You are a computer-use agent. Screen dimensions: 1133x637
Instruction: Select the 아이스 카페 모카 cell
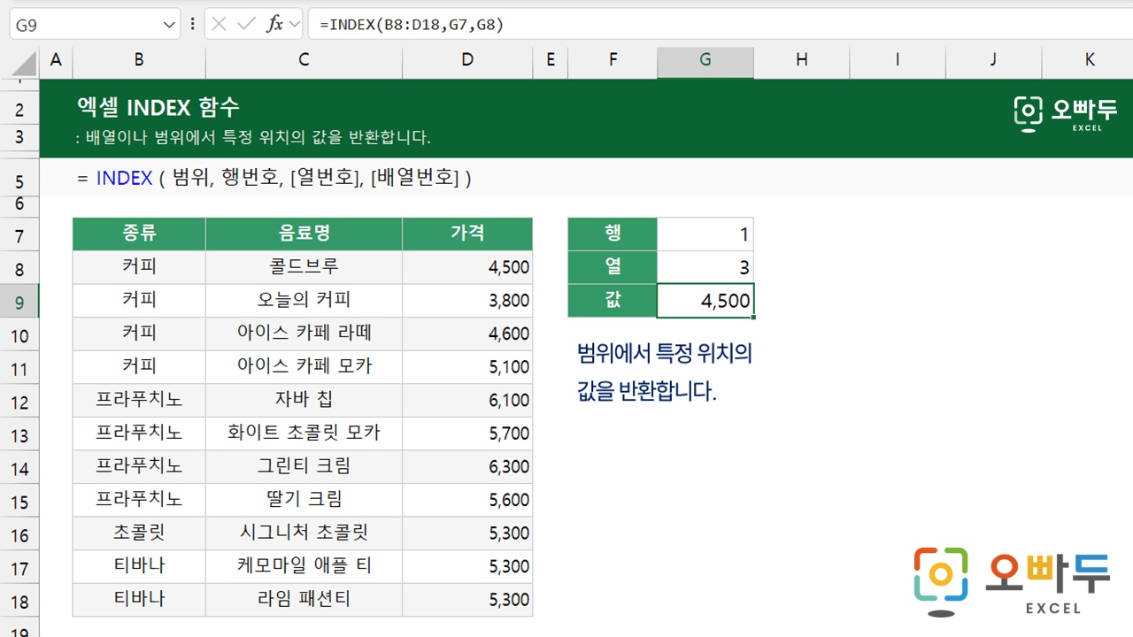coord(304,366)
